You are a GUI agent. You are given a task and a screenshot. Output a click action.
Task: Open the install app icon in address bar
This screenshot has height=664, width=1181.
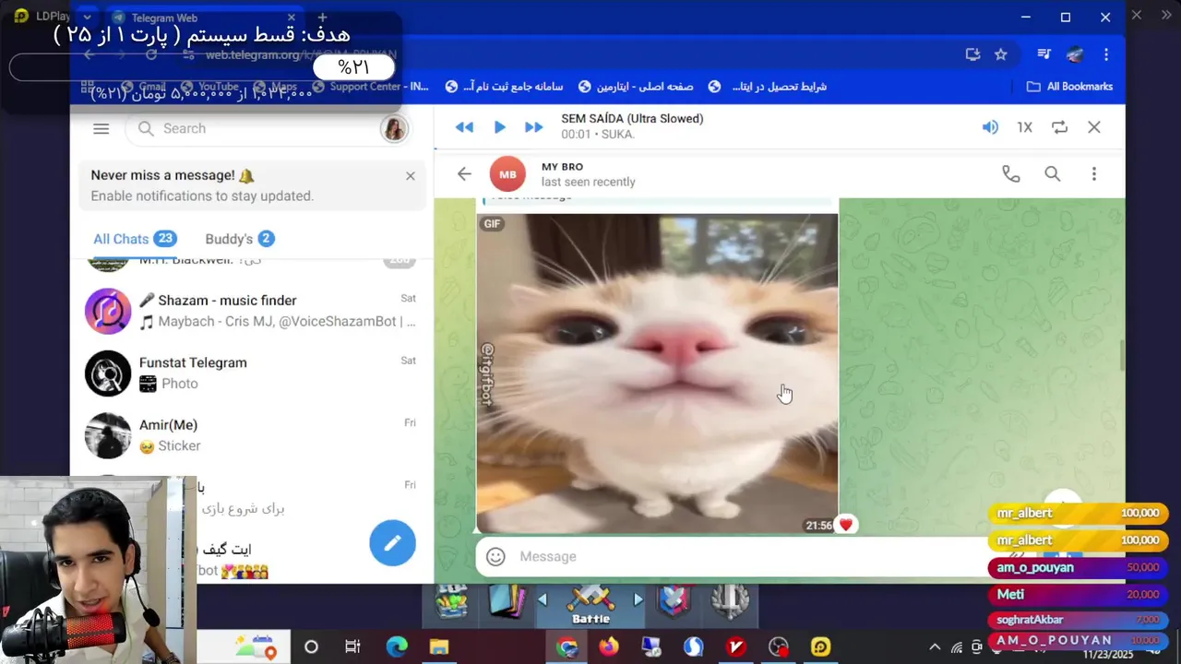972,54
